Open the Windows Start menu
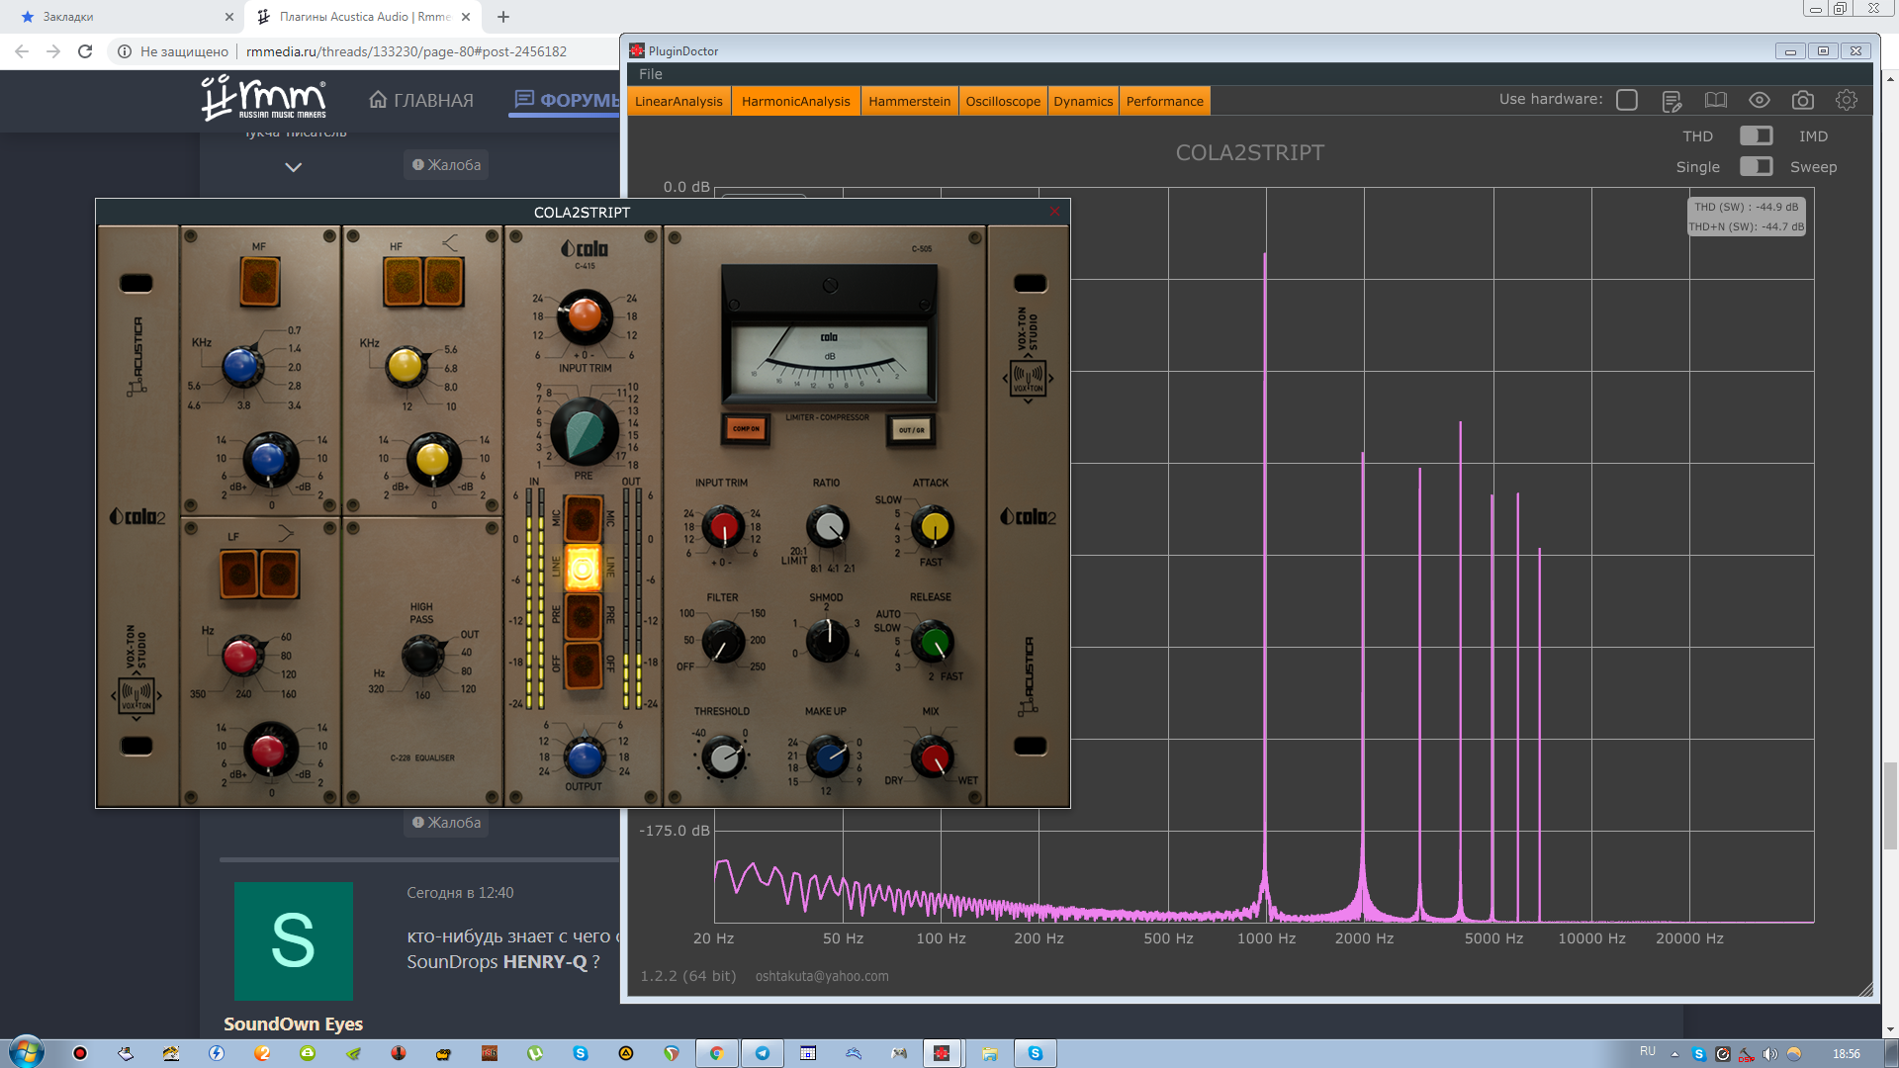Image resolution: width=1899 pixels, height=1068 pixels. [x=25, y=1052]
